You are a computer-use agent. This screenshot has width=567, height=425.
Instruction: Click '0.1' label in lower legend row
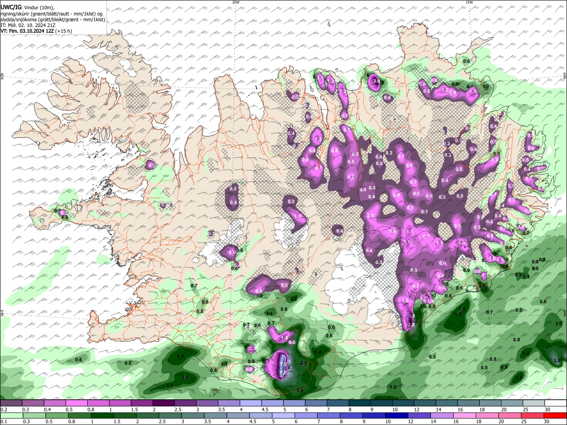4,421
